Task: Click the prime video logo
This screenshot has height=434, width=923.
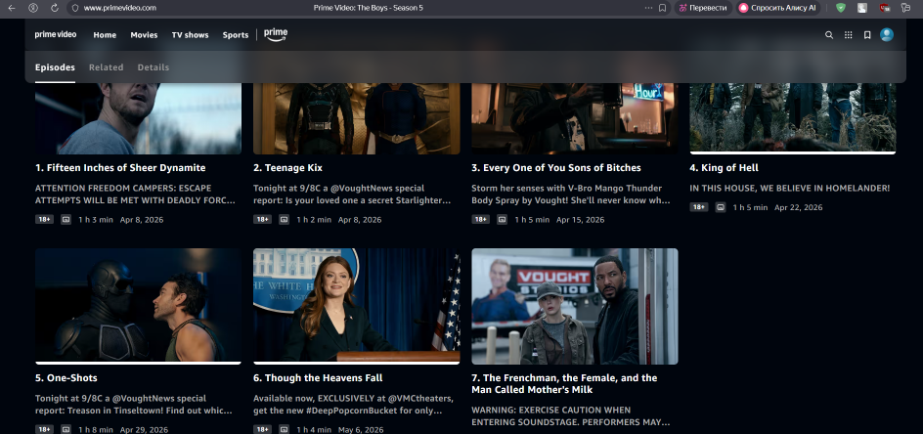Action: pyautogui.click(x=56, y=35)
